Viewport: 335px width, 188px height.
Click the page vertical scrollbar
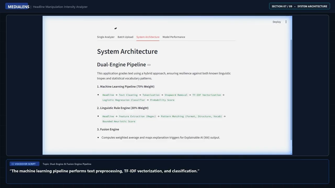291,90
